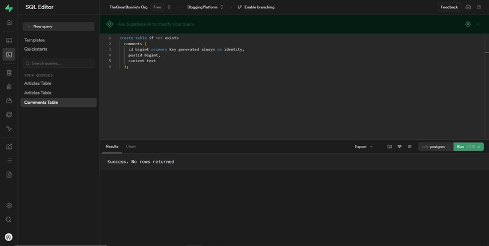Open the API Docs document icon
This screenshot has width=489, height=246.
(9, 175)
